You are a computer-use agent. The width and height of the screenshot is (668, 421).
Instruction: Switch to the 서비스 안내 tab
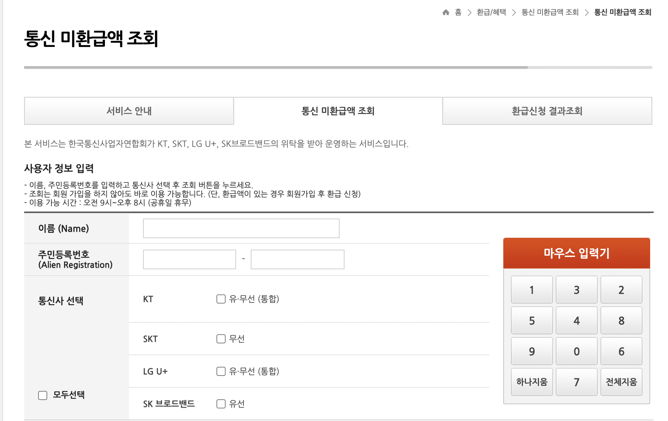point(129,111)
